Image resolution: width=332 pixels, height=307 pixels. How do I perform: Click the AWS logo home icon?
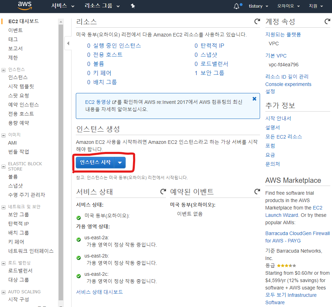(x=25, y=6)
